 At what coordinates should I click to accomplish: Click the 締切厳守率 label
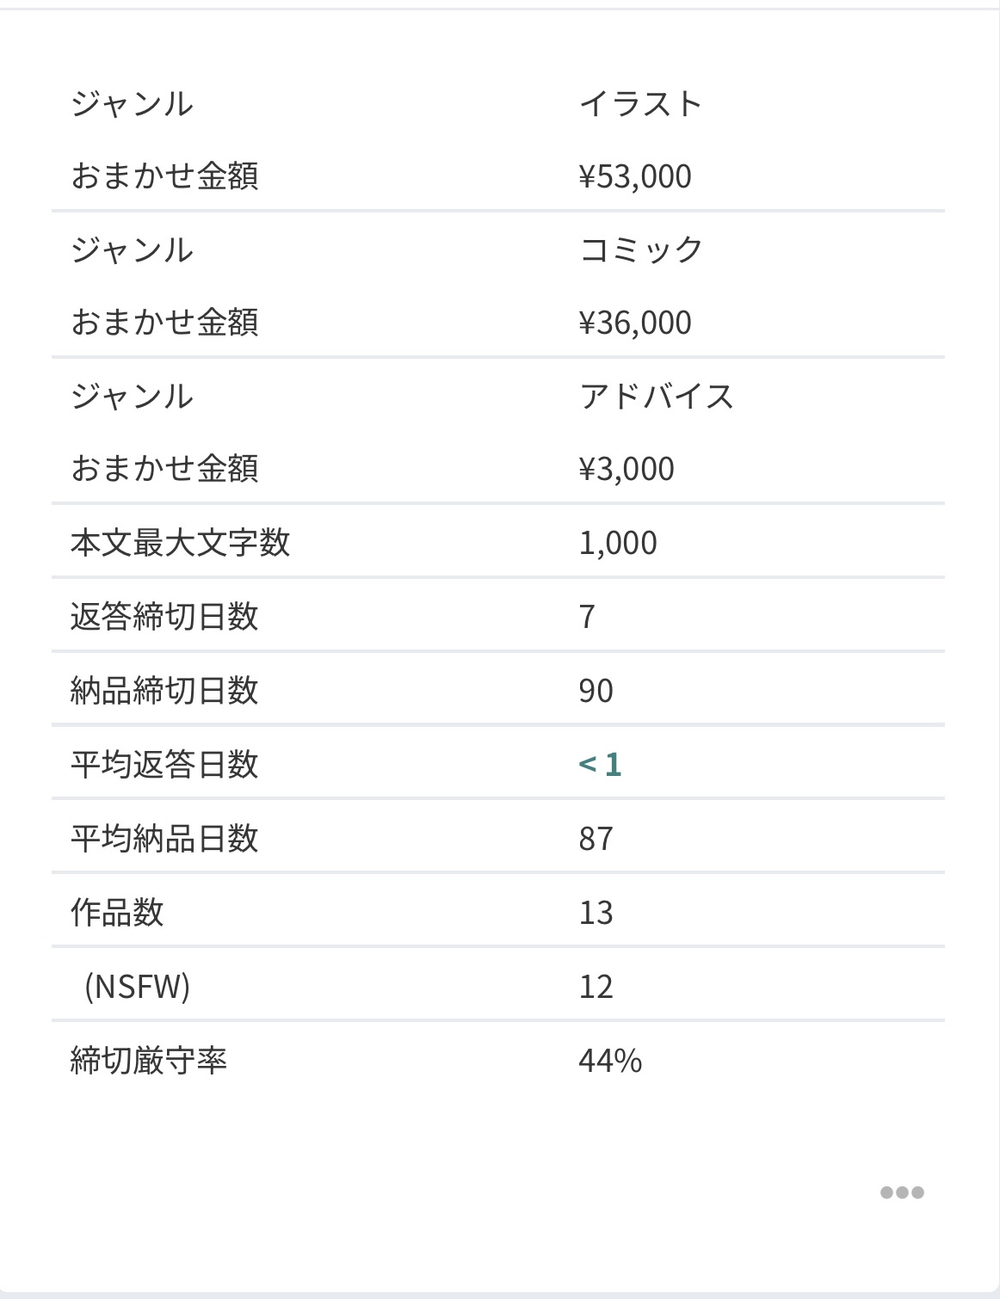click(149, 1061)
